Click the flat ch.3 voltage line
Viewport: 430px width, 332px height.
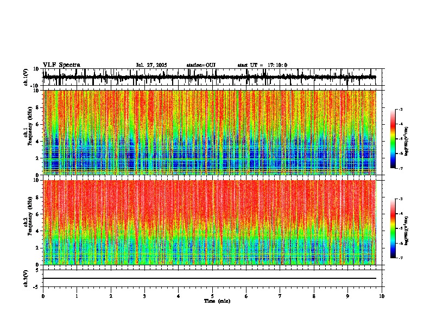(209, 278)
